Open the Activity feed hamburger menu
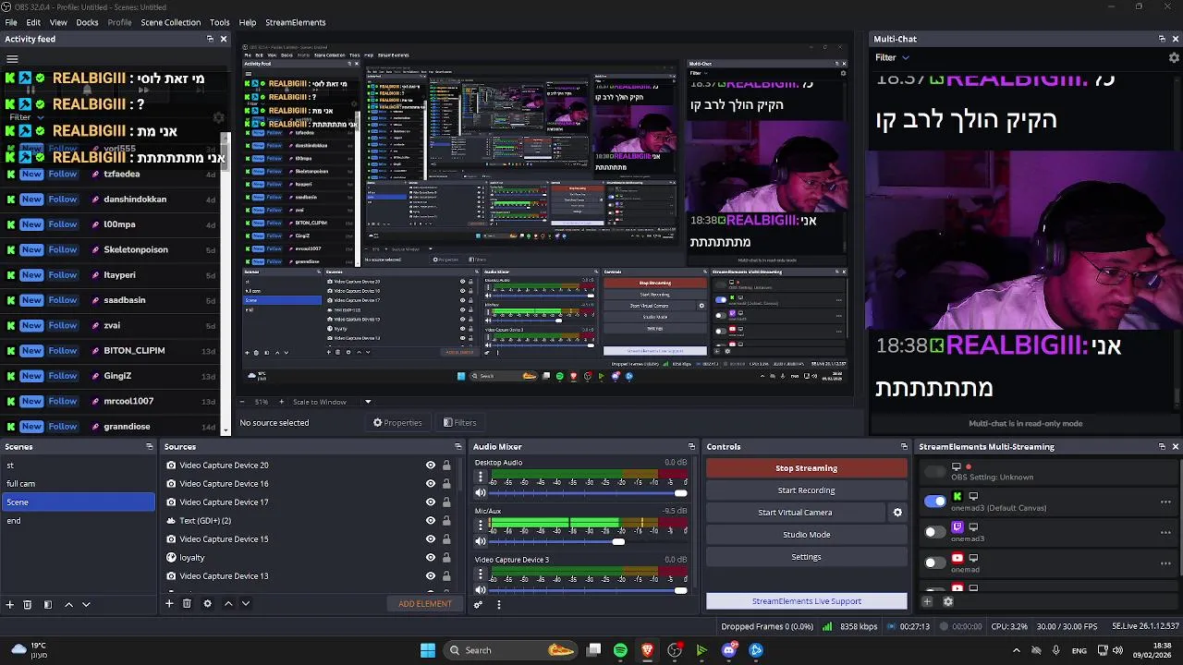Image resolution: width=1183 pixels, height=665 pixels. pyautogui.click(x=12, y=59)
